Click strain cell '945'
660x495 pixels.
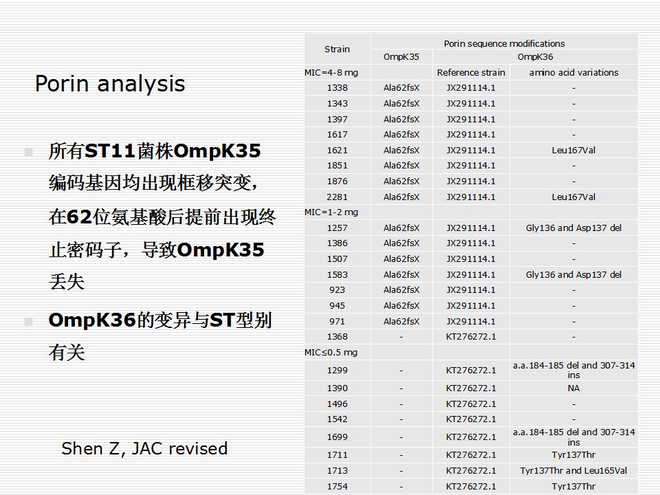337,305
